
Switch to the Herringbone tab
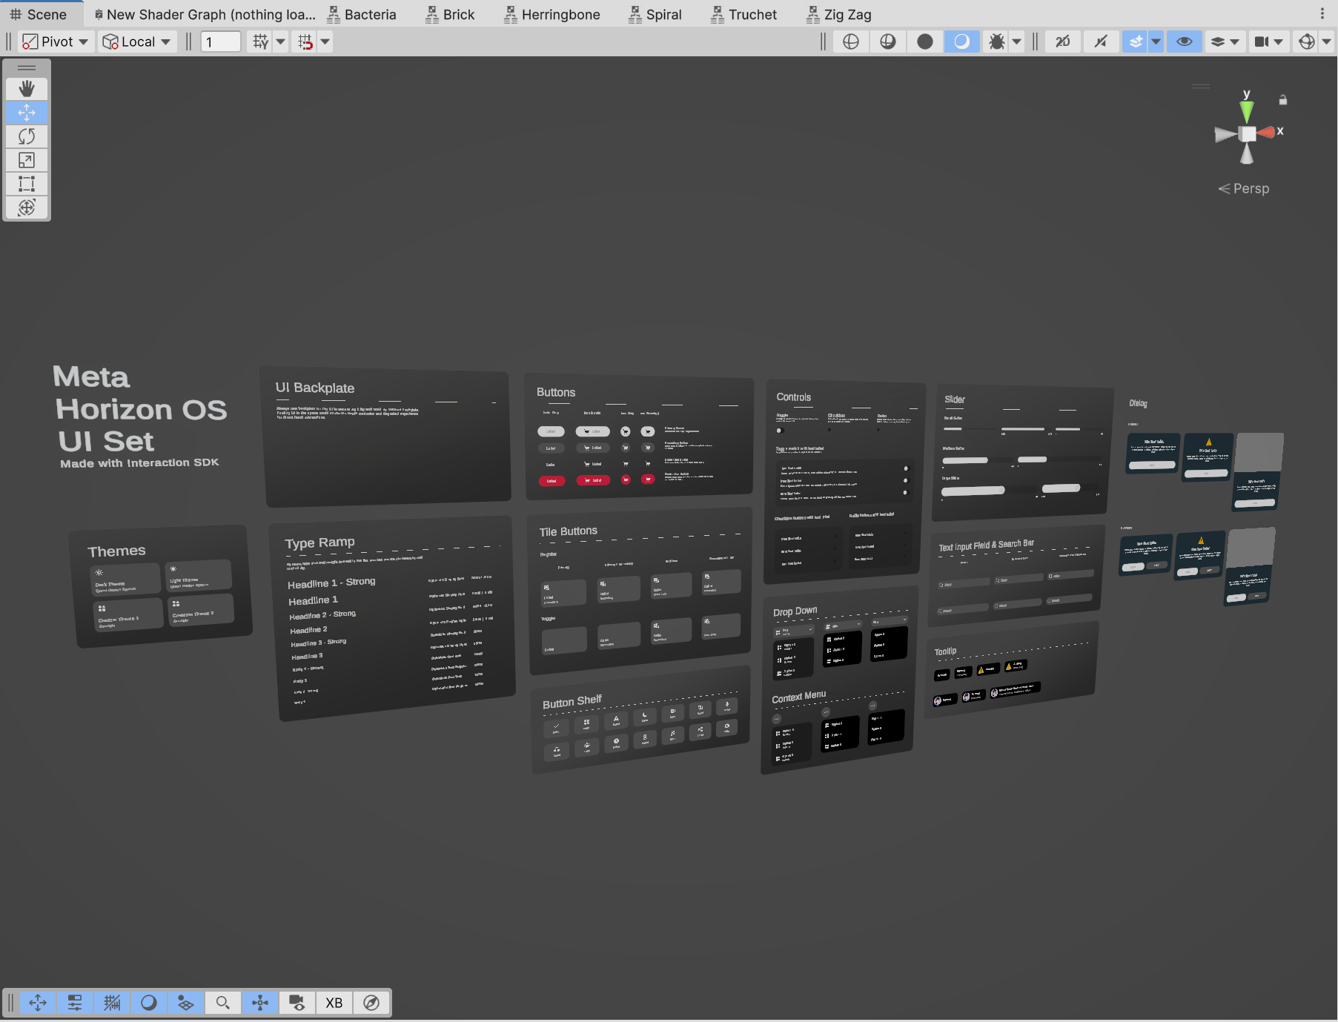tap(552, 14)
